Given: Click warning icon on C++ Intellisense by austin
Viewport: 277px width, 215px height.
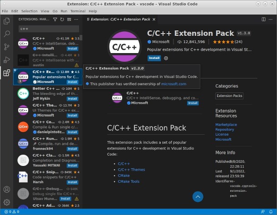Looking at the screenshot, I should 77,65.
